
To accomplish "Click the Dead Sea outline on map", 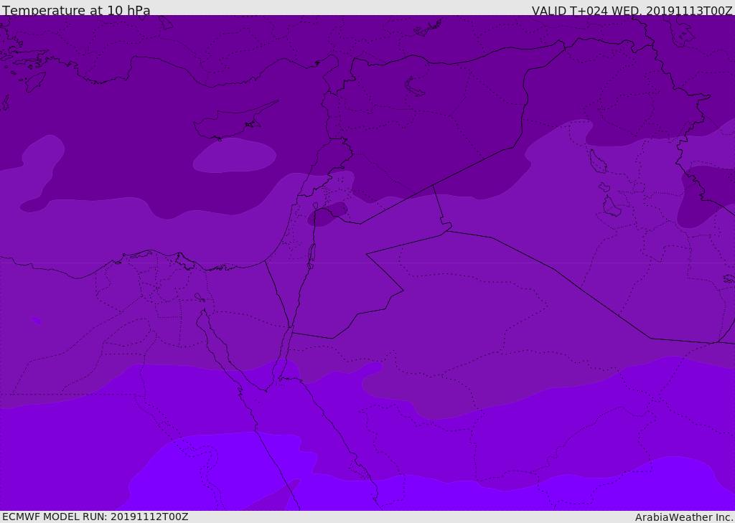I will point(311,255).
